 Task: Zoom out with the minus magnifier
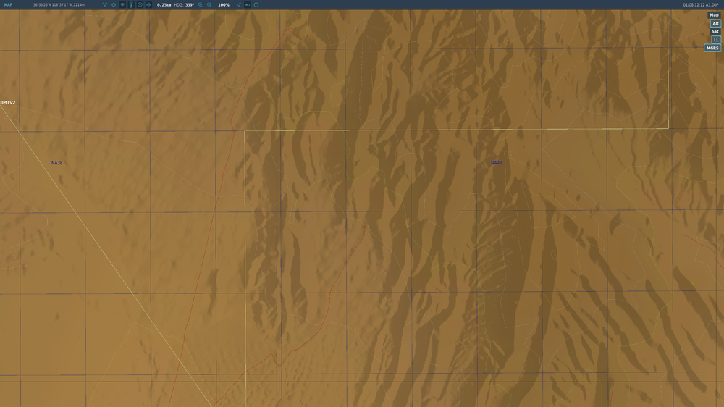209,4
